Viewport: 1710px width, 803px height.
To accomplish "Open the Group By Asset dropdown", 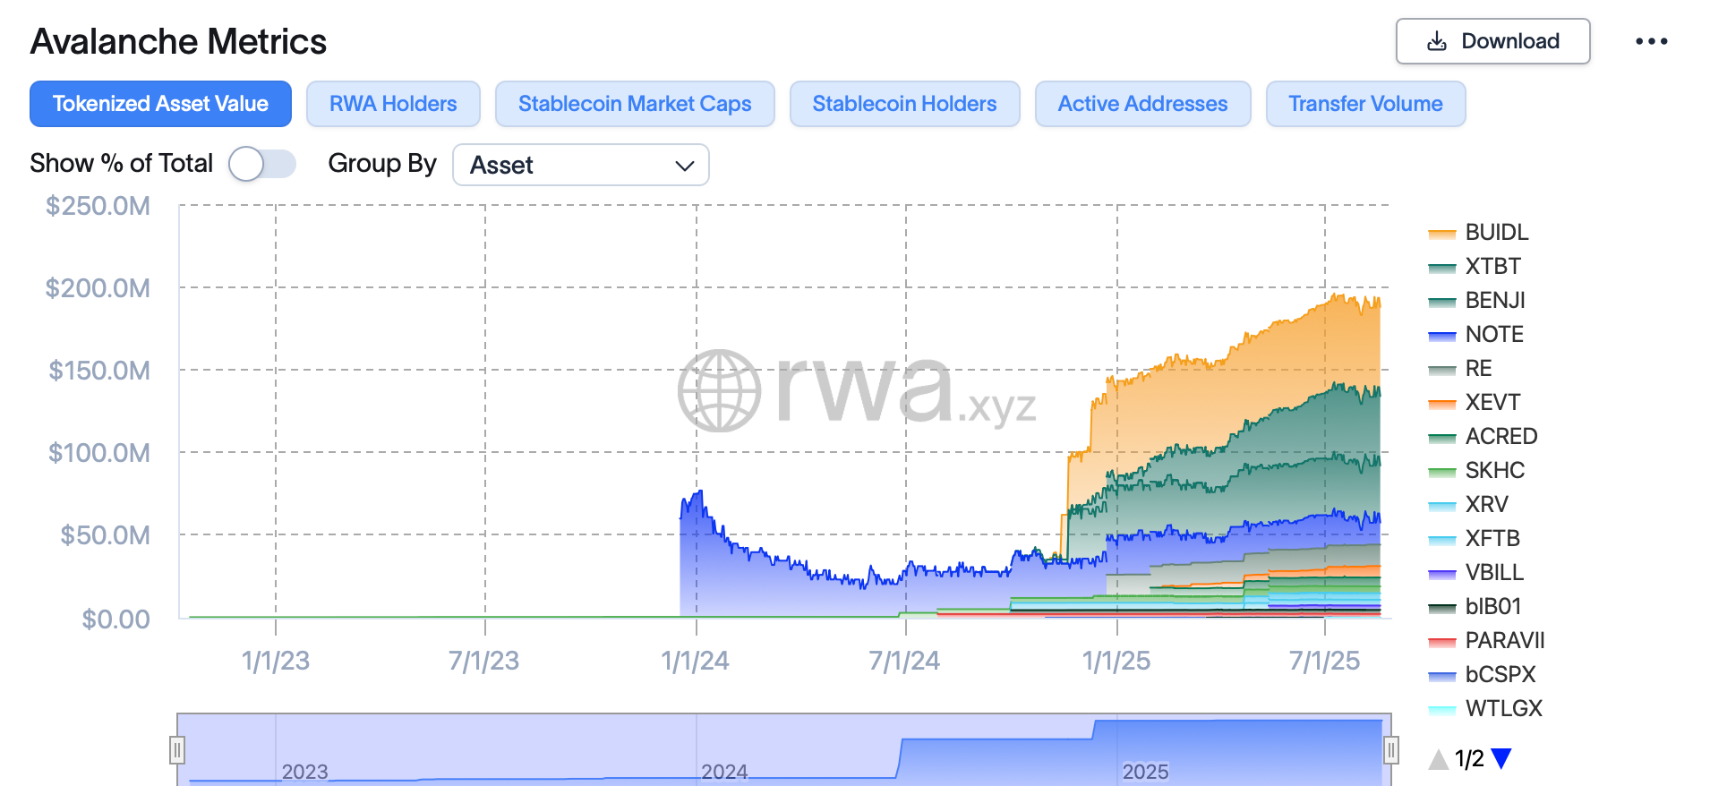I will (x=581, y=165).
